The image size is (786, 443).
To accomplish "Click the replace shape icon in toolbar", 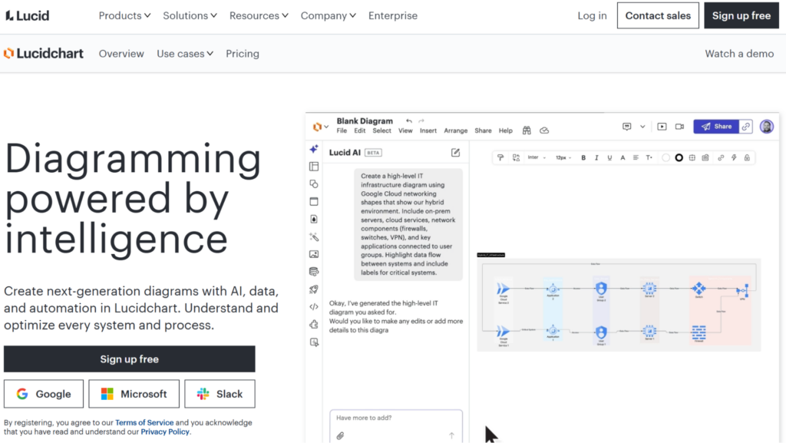I will click(x=516, y=157).
